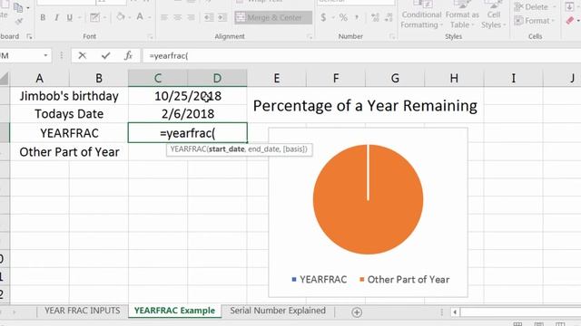Open the Font dialog launcher

[151, 36]
